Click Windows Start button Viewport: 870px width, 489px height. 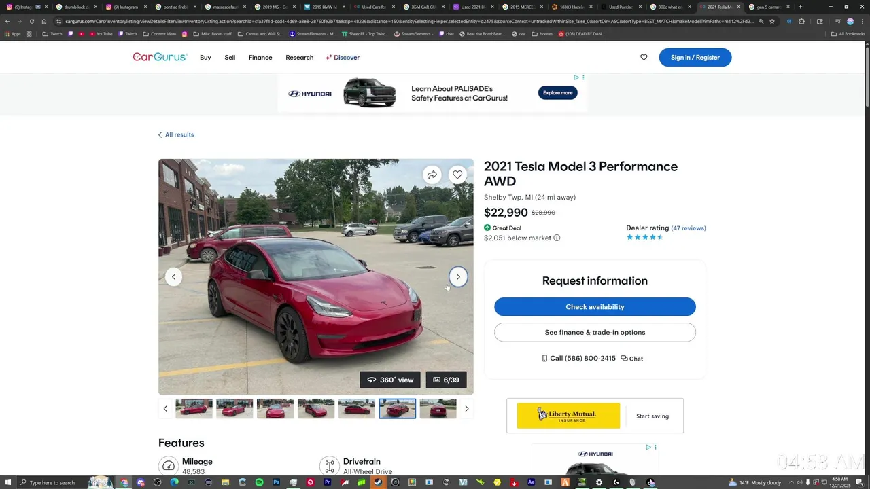pos(7,482)
